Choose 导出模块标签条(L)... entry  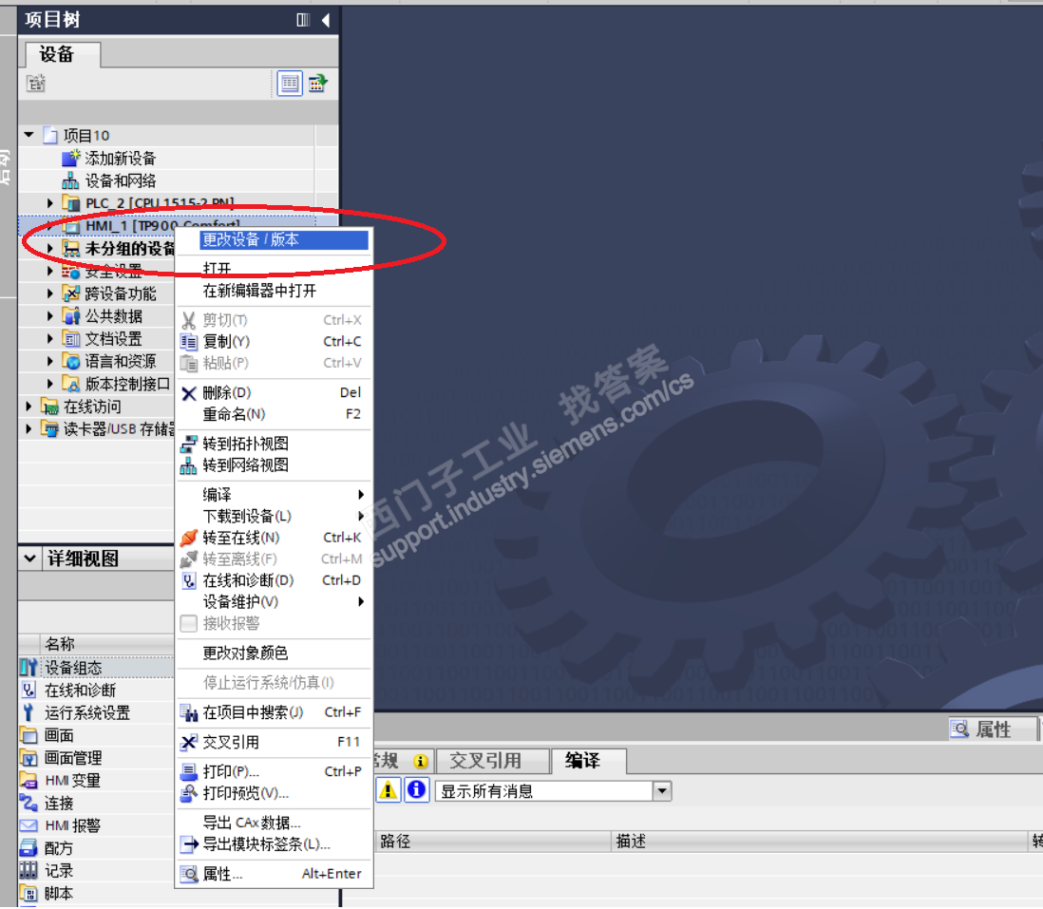pos(266,844)
